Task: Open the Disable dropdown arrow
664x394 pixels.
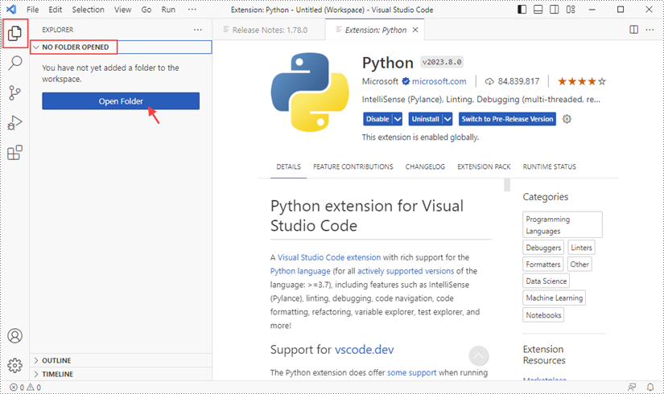Action: click(x=398, y=119)
